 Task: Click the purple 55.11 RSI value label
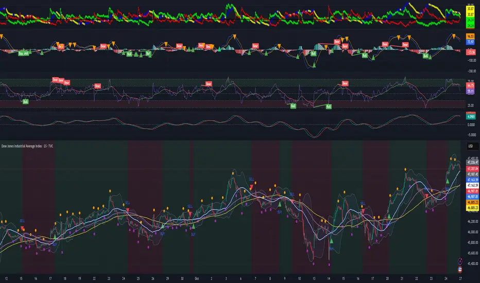471,91
